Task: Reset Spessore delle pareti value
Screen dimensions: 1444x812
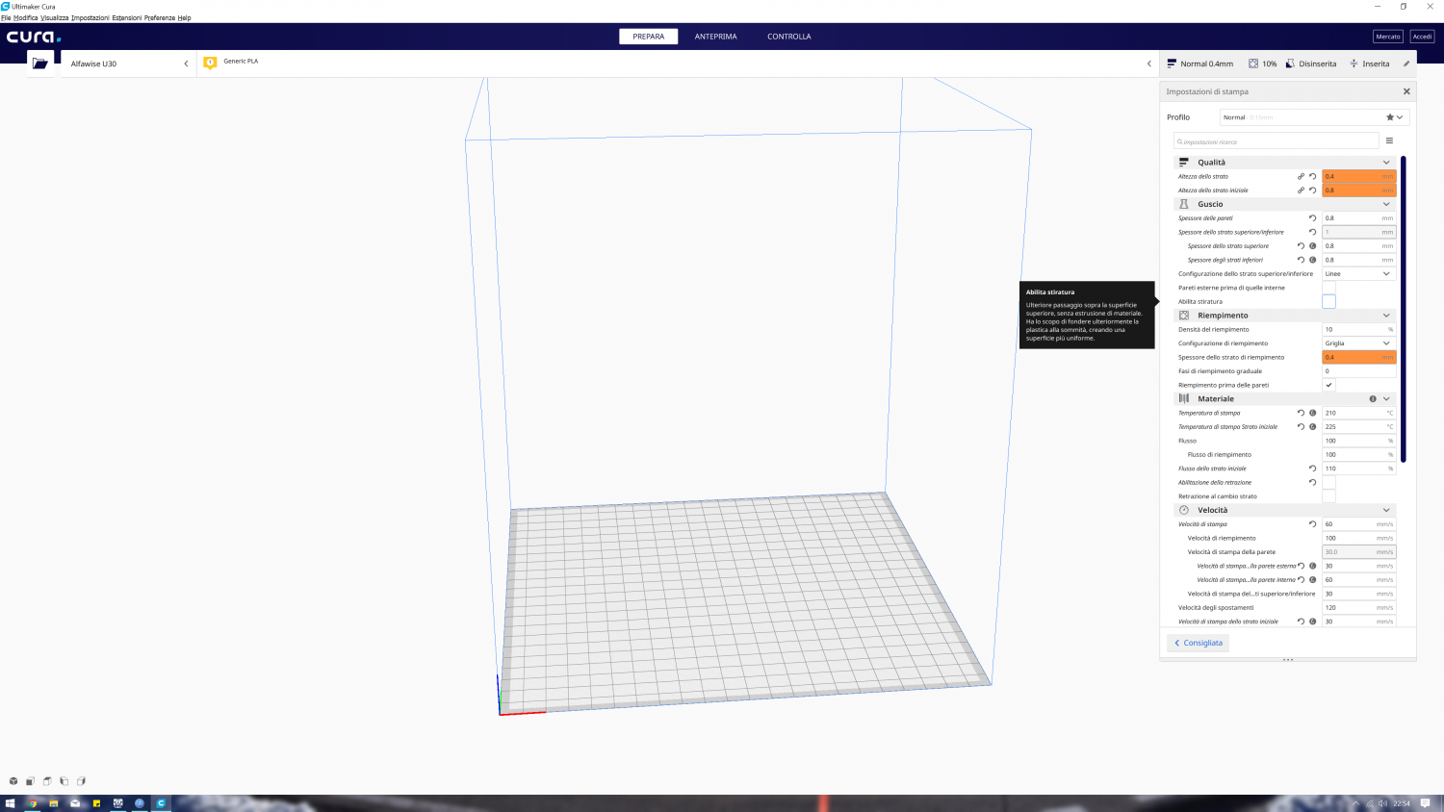Action: click(1312, 218)
